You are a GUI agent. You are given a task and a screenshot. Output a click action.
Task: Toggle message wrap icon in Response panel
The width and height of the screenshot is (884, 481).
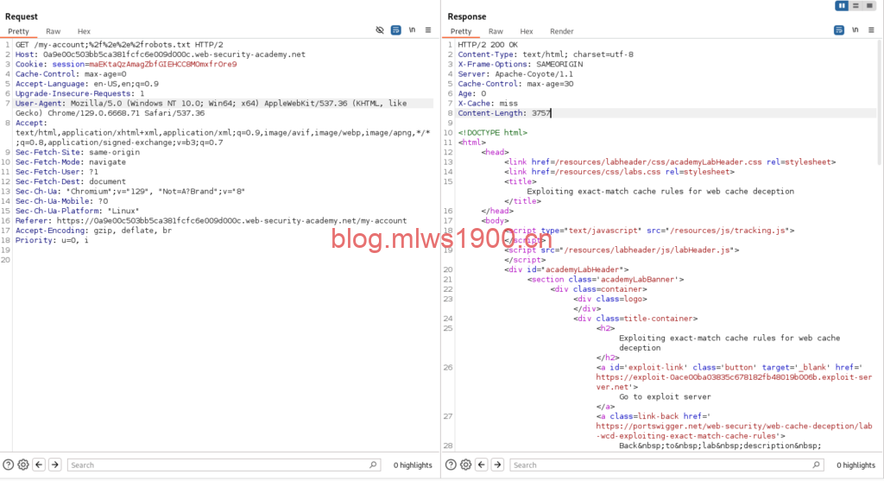tap(839, 30)
